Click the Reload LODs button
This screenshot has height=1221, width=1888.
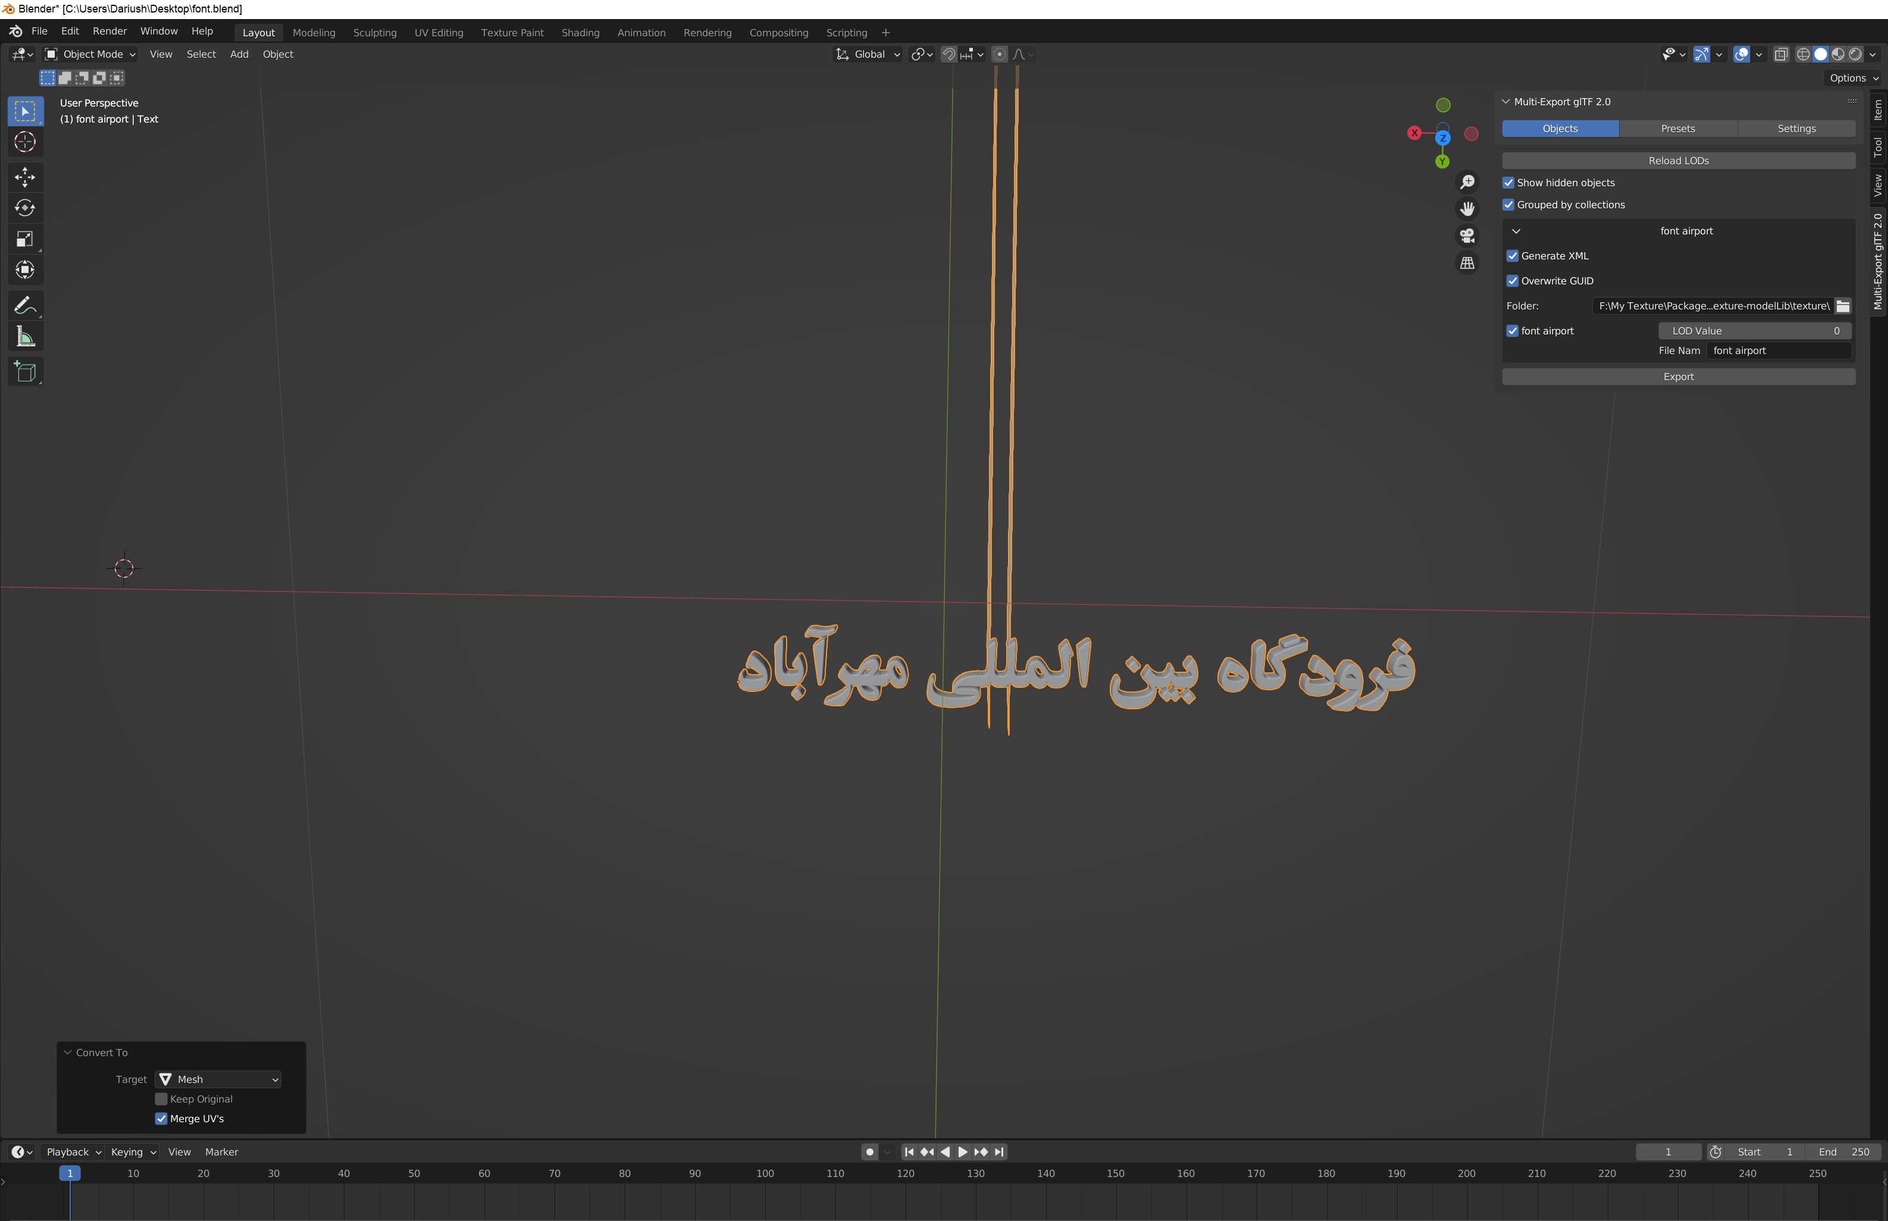[x=1678, y=160]
